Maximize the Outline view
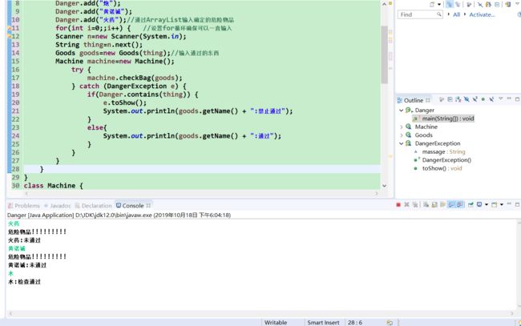521x326 pixels. click(x=517, y=99)
